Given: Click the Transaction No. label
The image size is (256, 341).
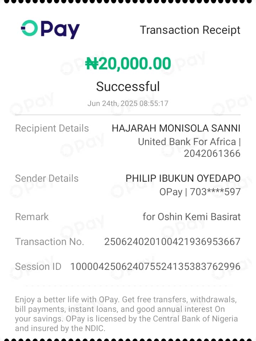Looking at the screenshot, I should click(x=49, y=241).
